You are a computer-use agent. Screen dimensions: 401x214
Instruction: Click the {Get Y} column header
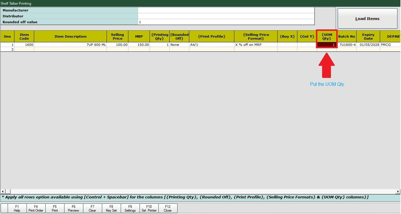tap(307, 36)
